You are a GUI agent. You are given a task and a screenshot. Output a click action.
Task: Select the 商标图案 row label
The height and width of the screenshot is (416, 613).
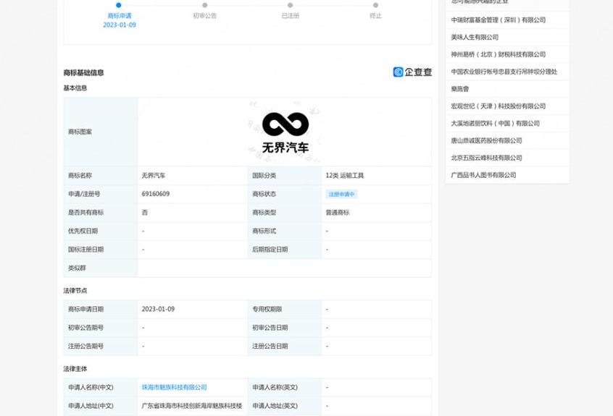tap(101, 132)
